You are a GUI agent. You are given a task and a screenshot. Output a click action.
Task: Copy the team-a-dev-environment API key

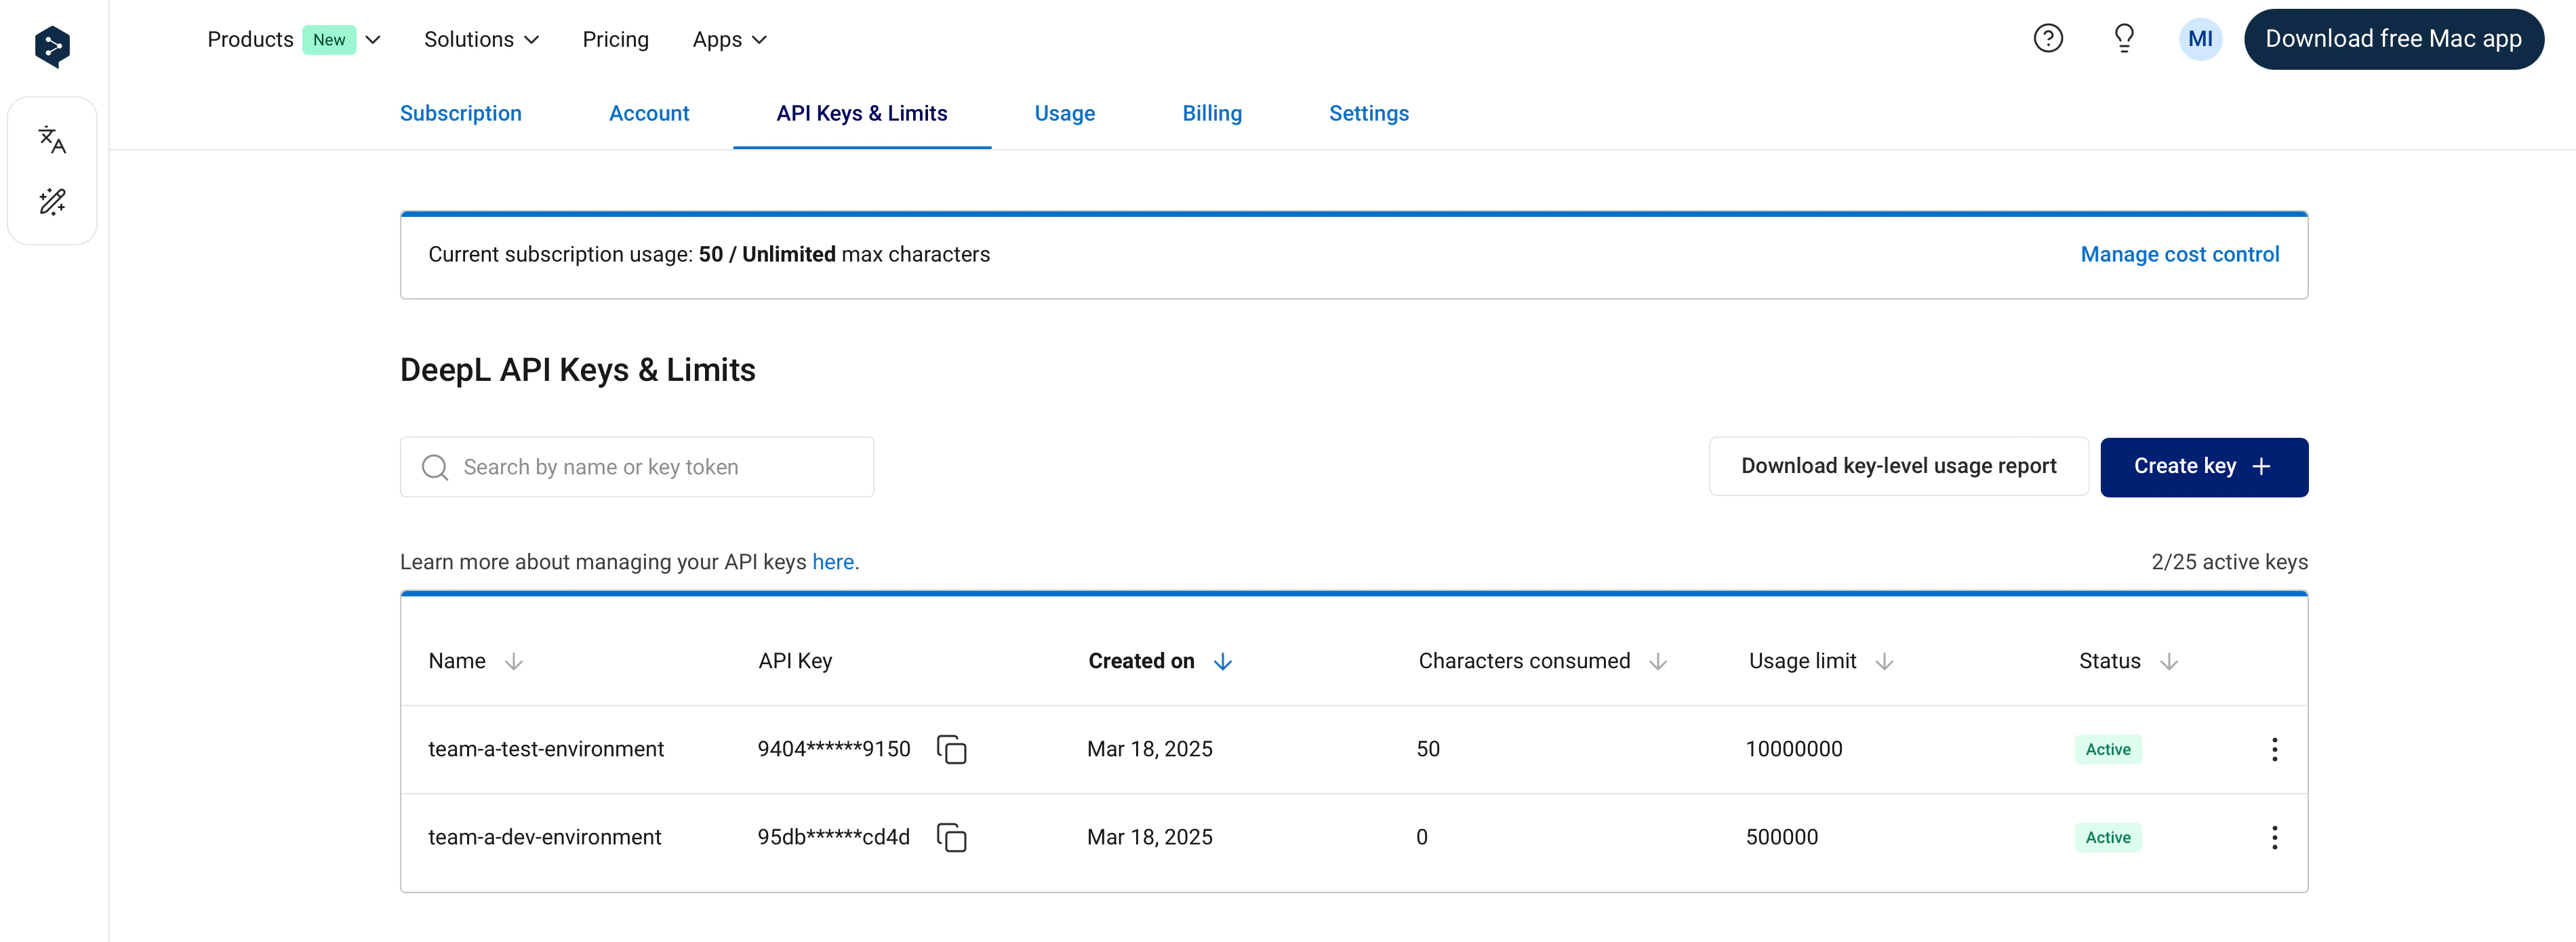point(951,837)
